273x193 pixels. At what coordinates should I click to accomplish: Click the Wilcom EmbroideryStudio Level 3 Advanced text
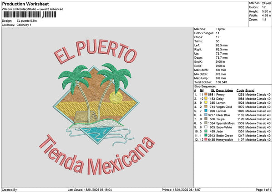pyautogui.click(x=33, y=9)
